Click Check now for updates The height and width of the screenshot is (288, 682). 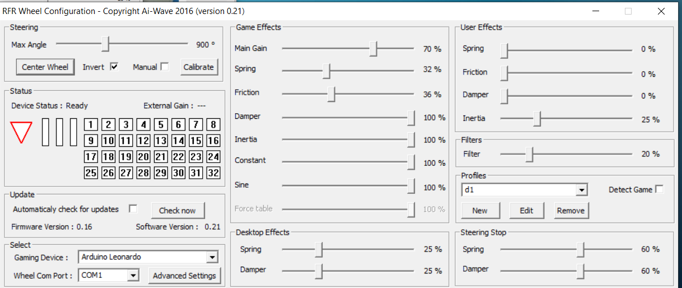[x=177, y=210]
